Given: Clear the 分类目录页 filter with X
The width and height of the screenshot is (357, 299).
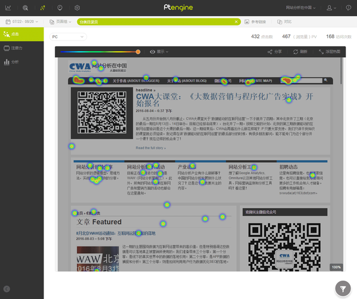Looking at the screenshot, I should click(236, 22).
